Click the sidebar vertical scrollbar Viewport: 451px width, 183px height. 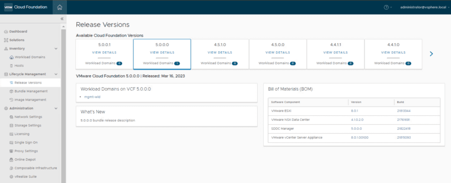pos(63,106)
